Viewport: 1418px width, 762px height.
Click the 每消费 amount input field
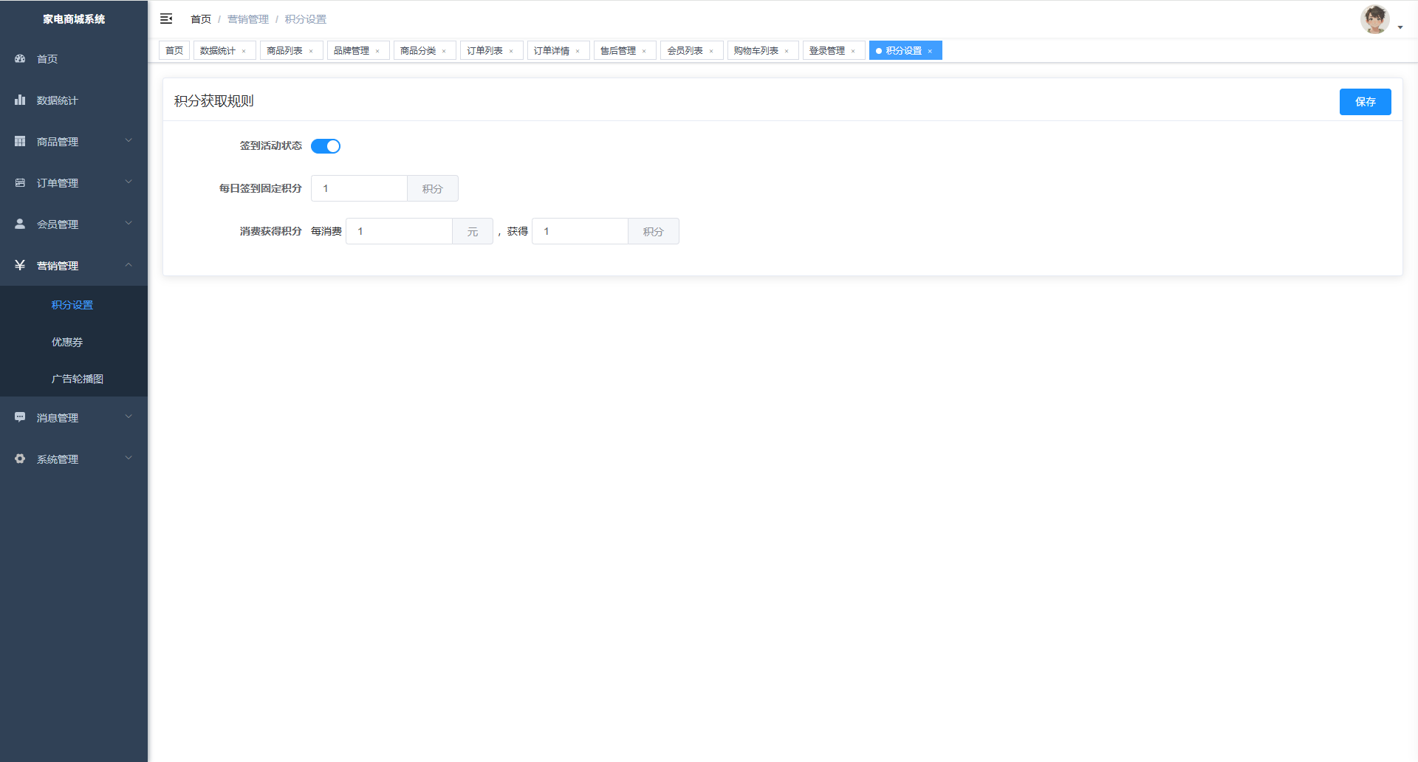pyautogui.click(x=399, y=231)
